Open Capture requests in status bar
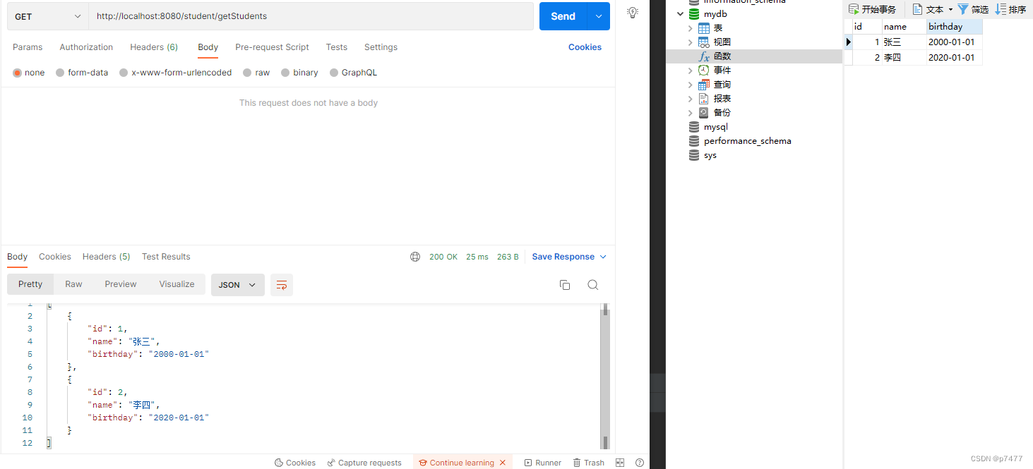Screen dimensions: 1033x469 [364, 463]
